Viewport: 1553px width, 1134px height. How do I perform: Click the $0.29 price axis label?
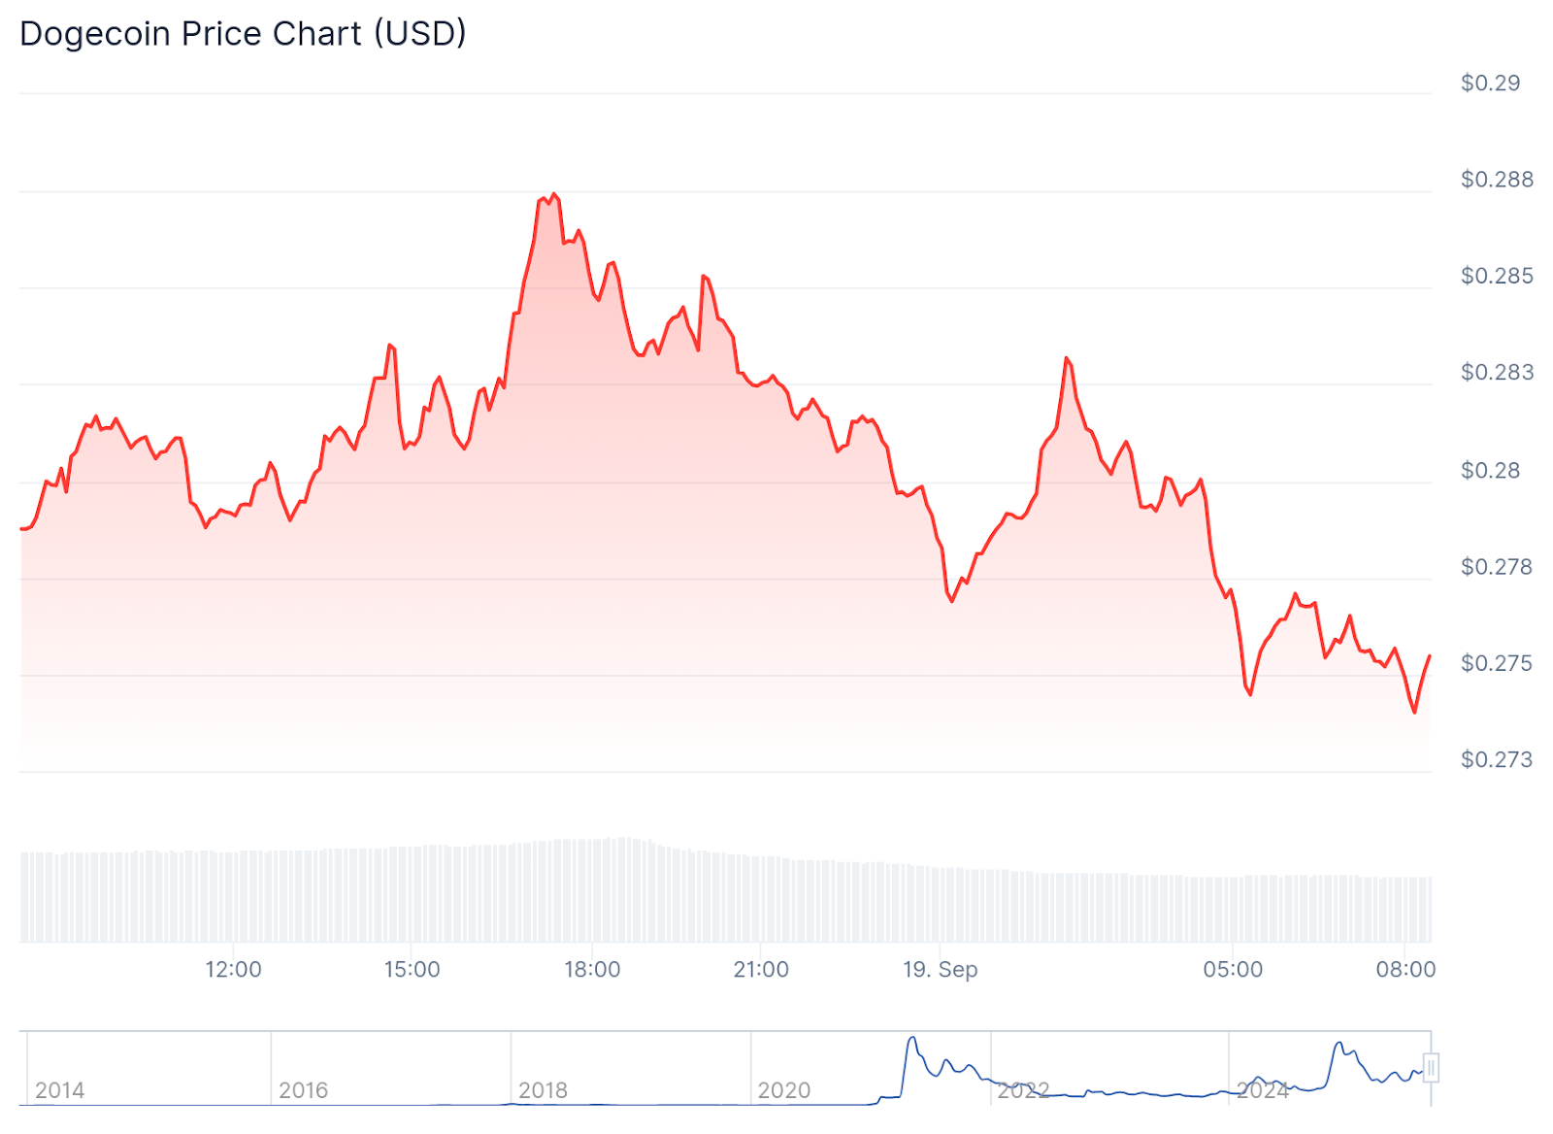pos(1490,83)
